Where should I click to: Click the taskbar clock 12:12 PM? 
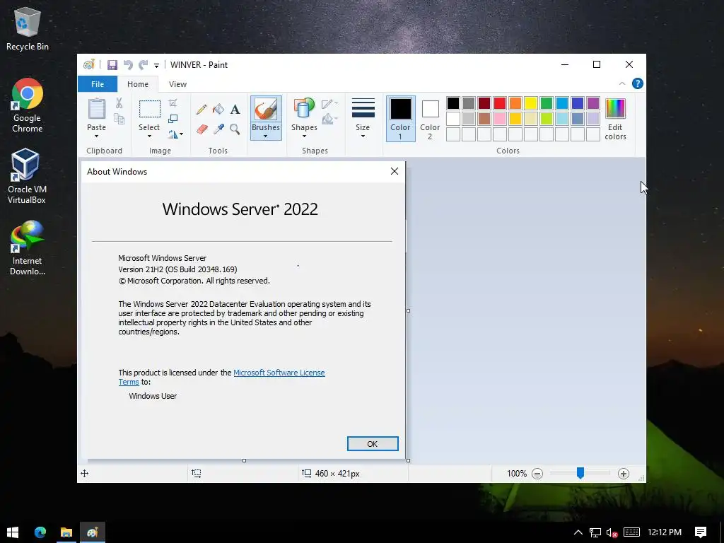[x=665, y=532]
